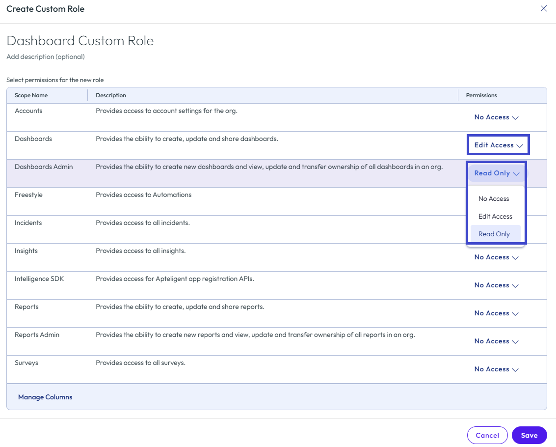Close the Create Custom Role dialog
556x447 pixels.
(543, 8)
